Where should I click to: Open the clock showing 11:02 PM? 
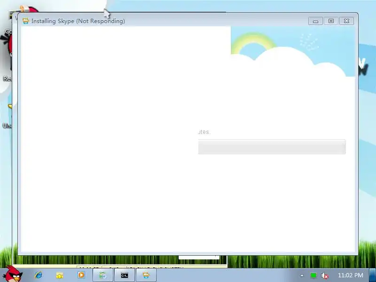click(x=350, y=275)
